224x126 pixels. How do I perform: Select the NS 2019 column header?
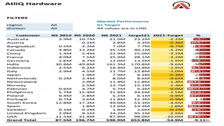[x=61, y=35]
